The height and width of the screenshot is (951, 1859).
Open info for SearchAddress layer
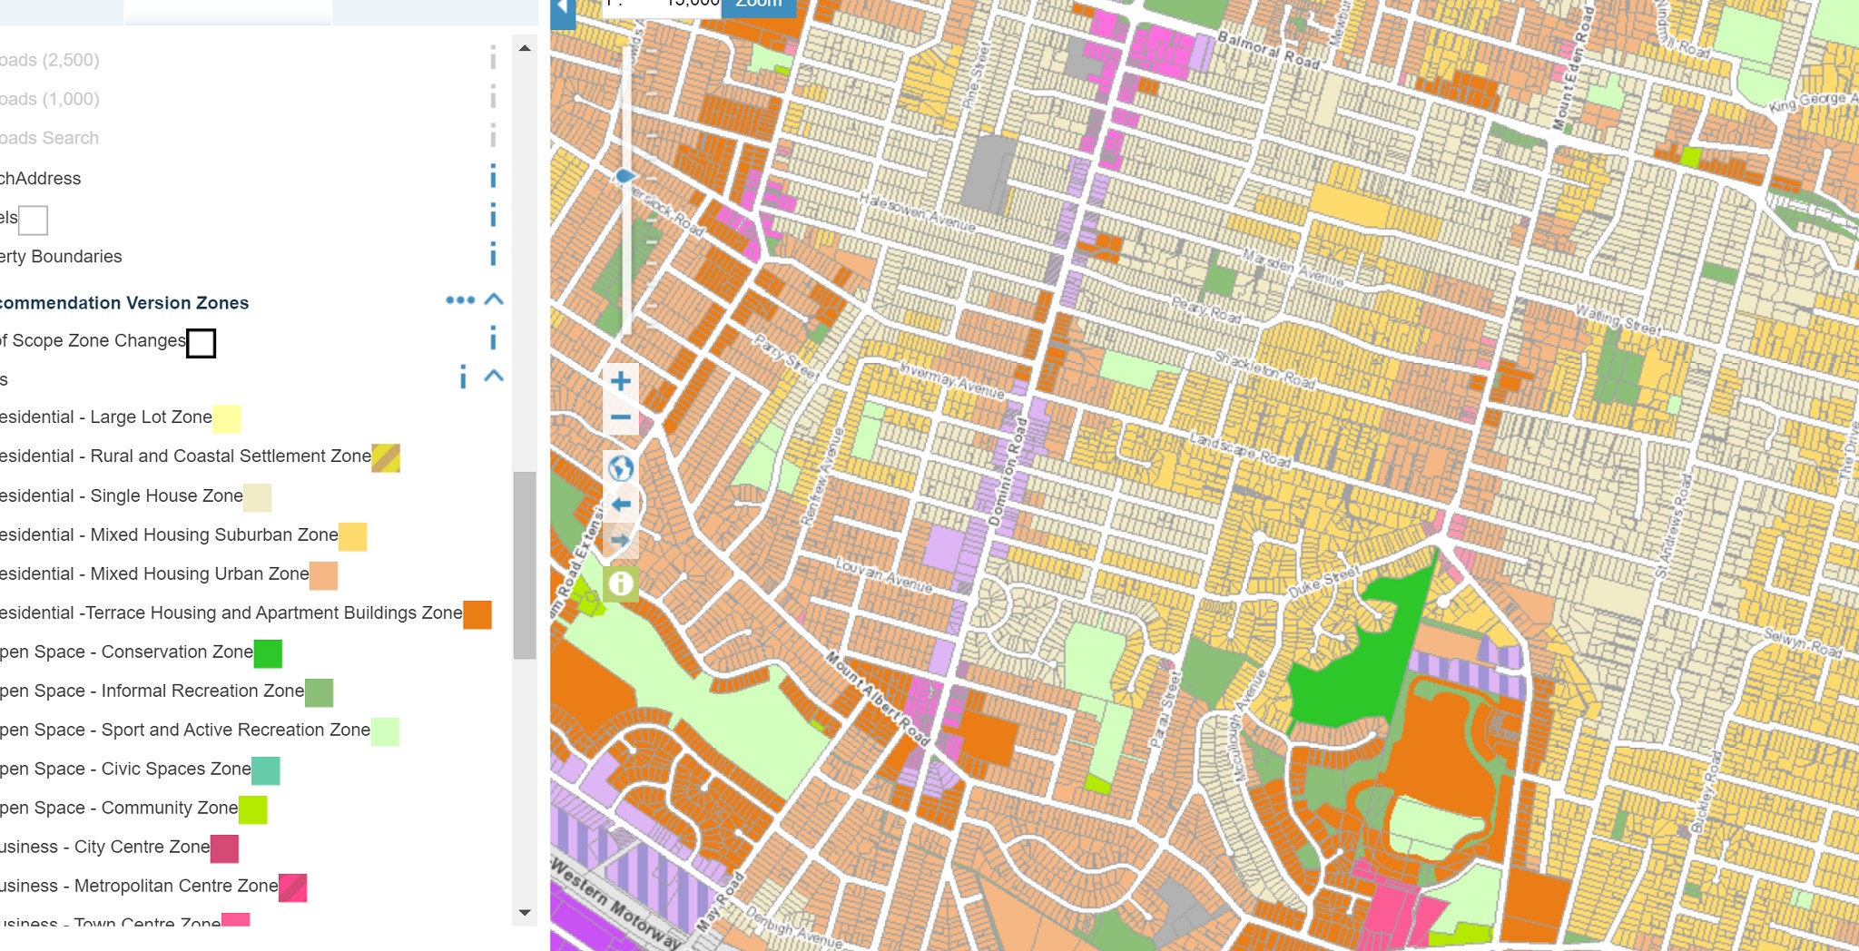(x=493, y=177)
